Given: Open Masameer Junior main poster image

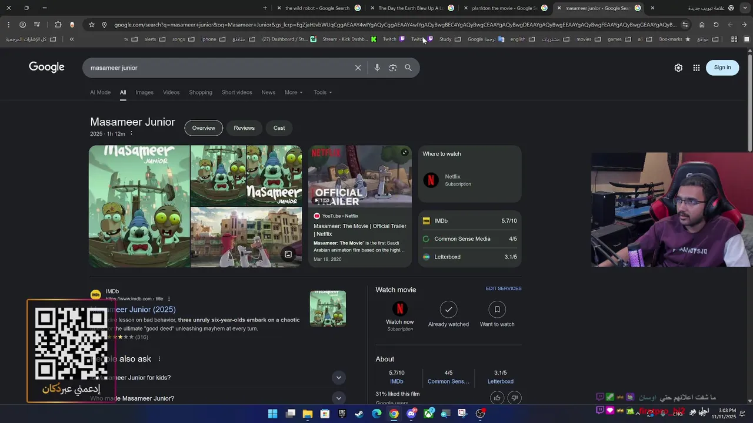Looking at the screenshot, I should pyautogui.click(x=139, y=207).
